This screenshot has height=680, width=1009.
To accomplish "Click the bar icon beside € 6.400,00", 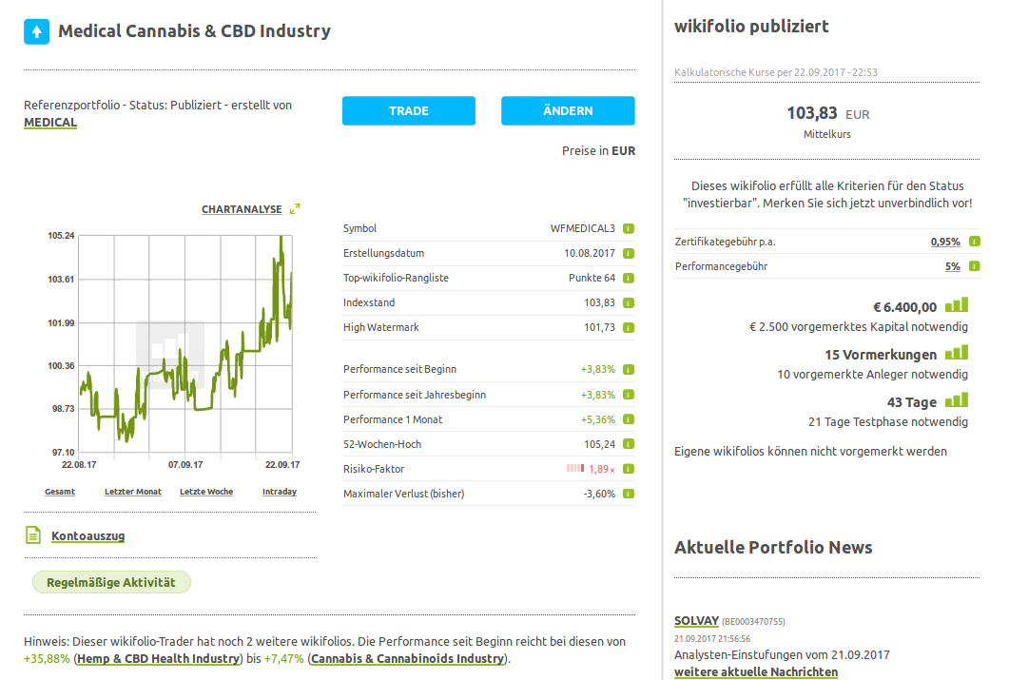I will (957, 305).
